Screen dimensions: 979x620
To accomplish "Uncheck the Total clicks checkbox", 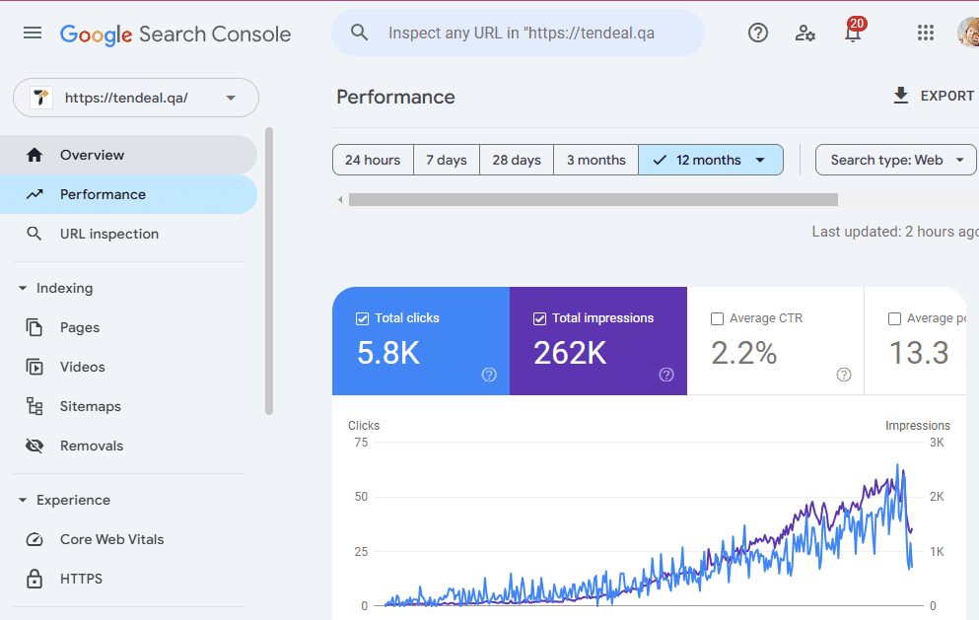I will click(x=362, y=318).
